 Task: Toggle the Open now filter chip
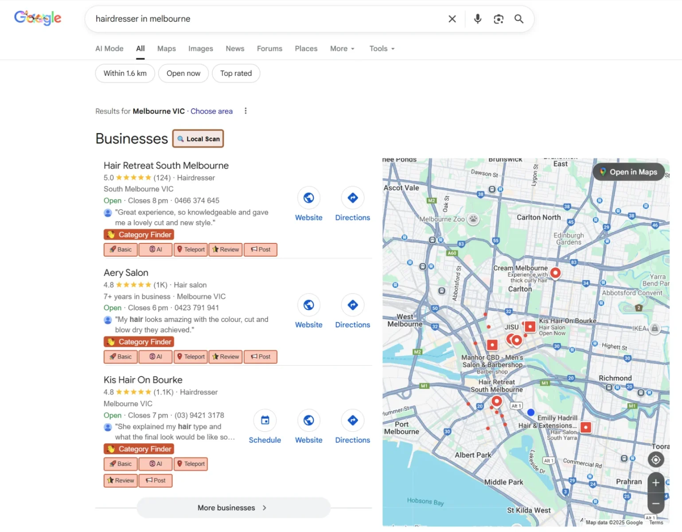tap(183, 74)
